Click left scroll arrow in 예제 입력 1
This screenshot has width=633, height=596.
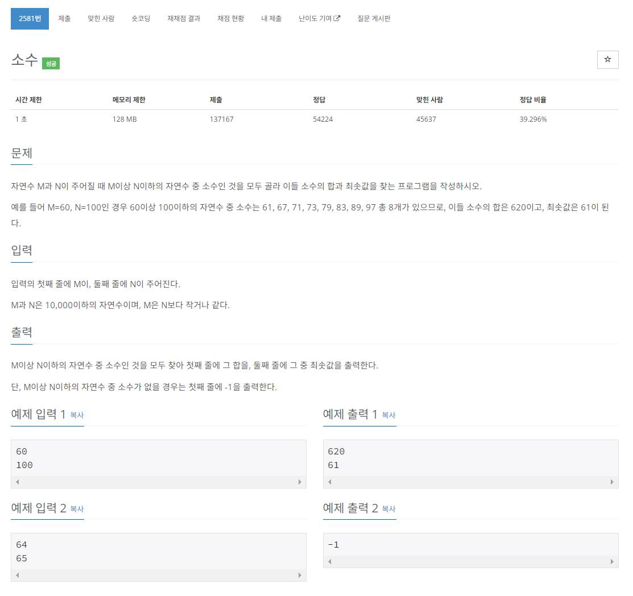18,482
